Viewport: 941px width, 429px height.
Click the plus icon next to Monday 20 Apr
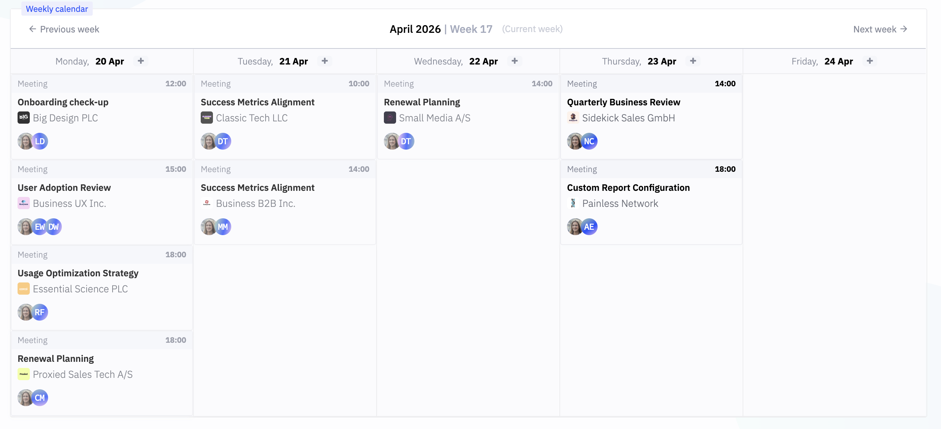pos(141,61)
